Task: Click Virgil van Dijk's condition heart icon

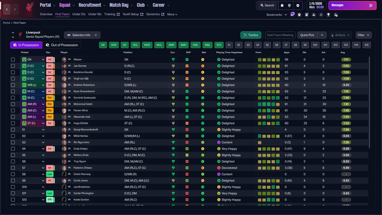Action: [x=173, y=79]
